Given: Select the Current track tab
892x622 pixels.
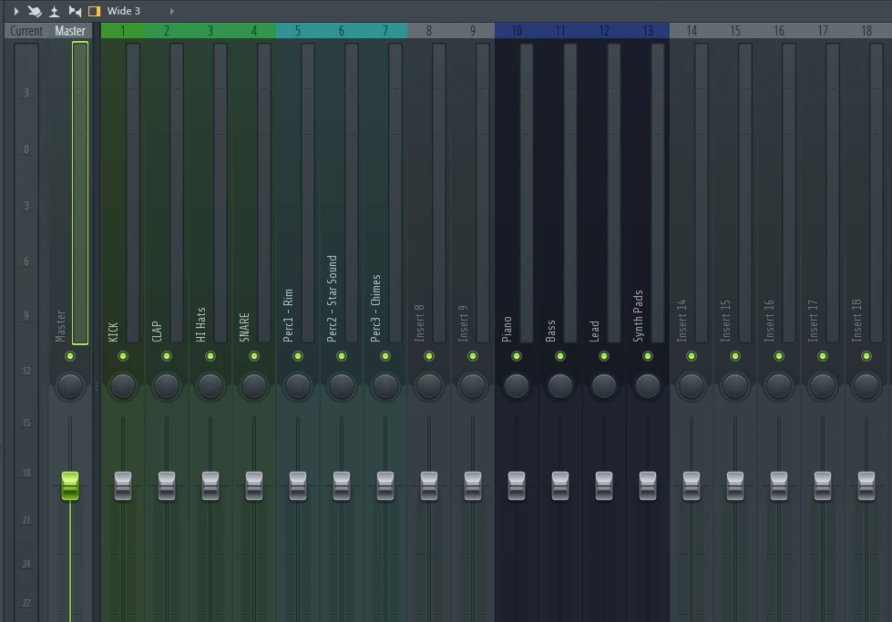Looking at the screenshot, I should [x=26, y=31].
